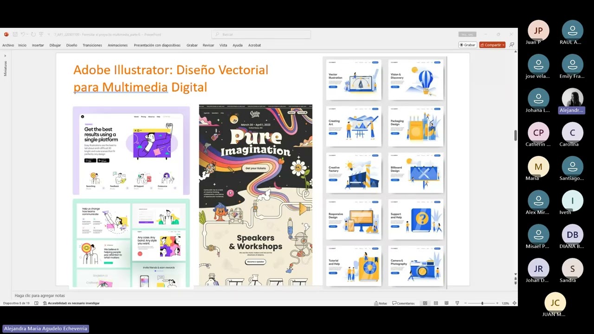Image resolution: width=594 pixels, height=334 pixels.
Task: Click the Undo arrow in title bar
Action: 22,34
